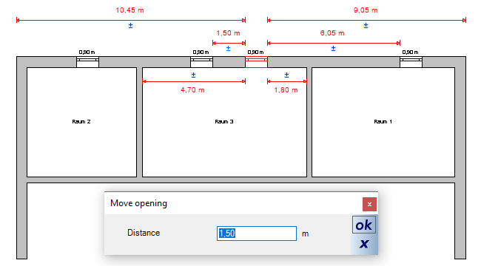481x266 pixels.
Task: Click the ± icon above 1,80 m dimension
Action: [286, 75]
